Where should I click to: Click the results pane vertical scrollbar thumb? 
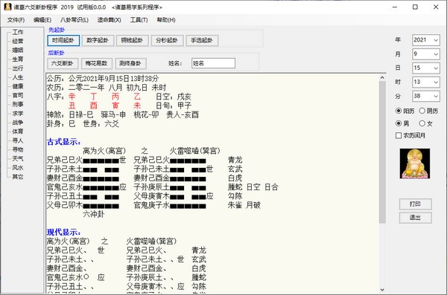(x=382, y=152)
